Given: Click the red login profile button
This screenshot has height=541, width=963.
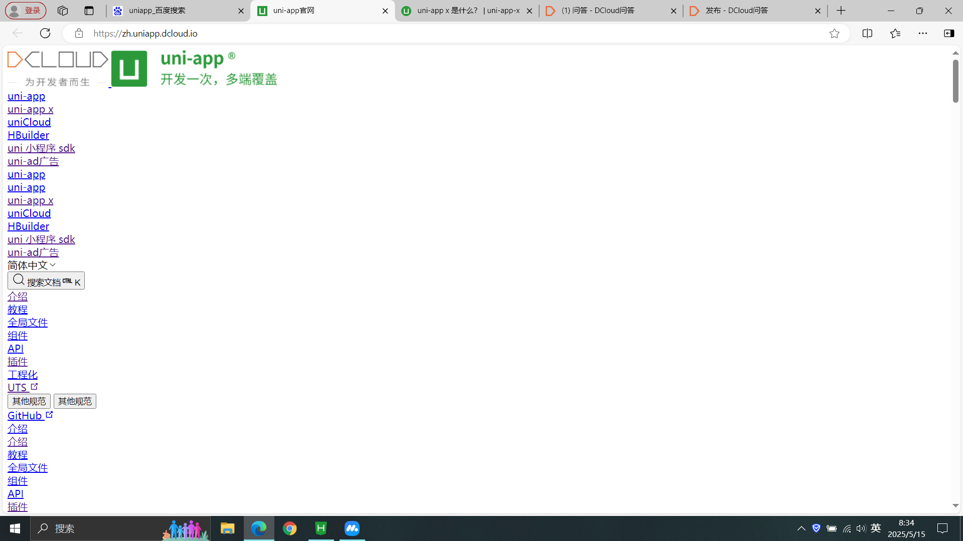Looking at the screenshot, I should coord(26,11).
